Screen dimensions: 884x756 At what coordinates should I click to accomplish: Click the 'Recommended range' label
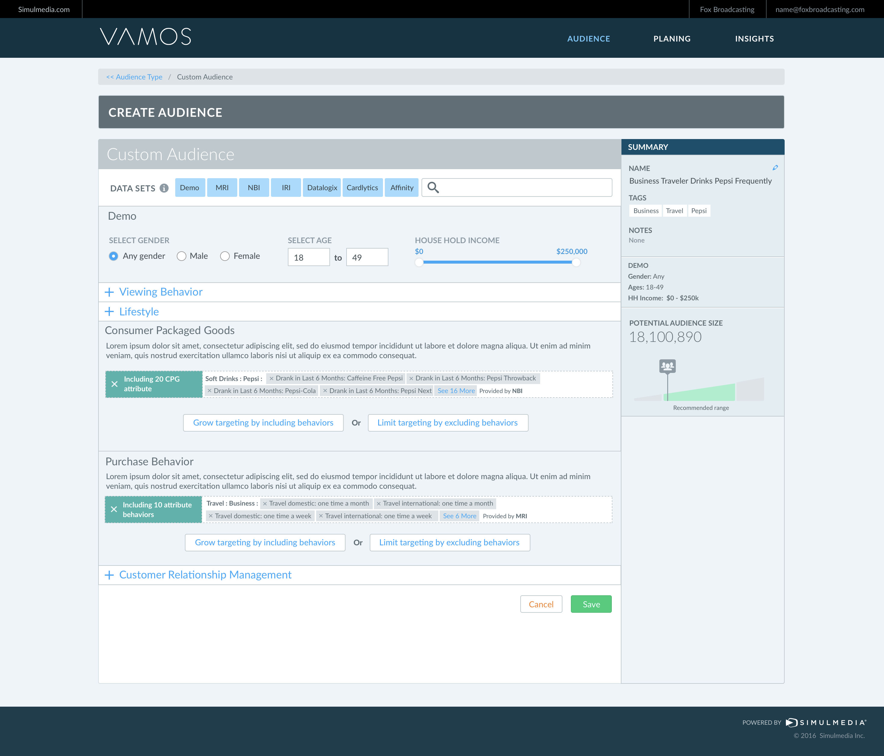[701, 407]
